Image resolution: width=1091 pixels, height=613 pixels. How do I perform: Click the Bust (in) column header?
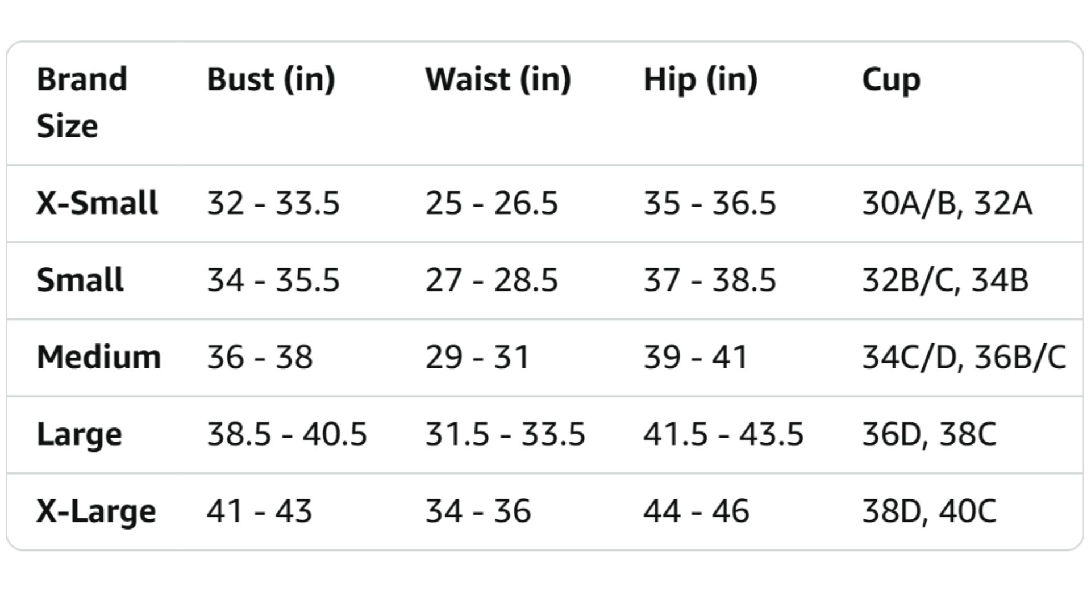point(270,79)
